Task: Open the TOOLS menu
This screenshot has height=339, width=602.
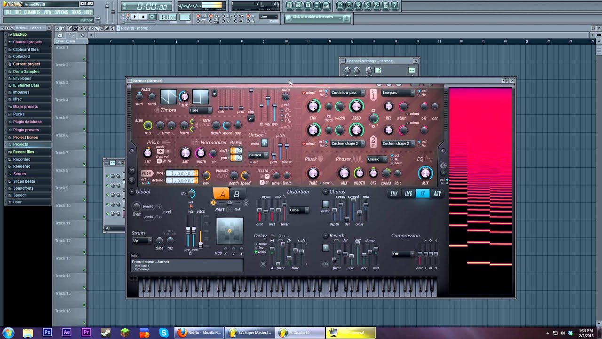Action: click(76, 12)
